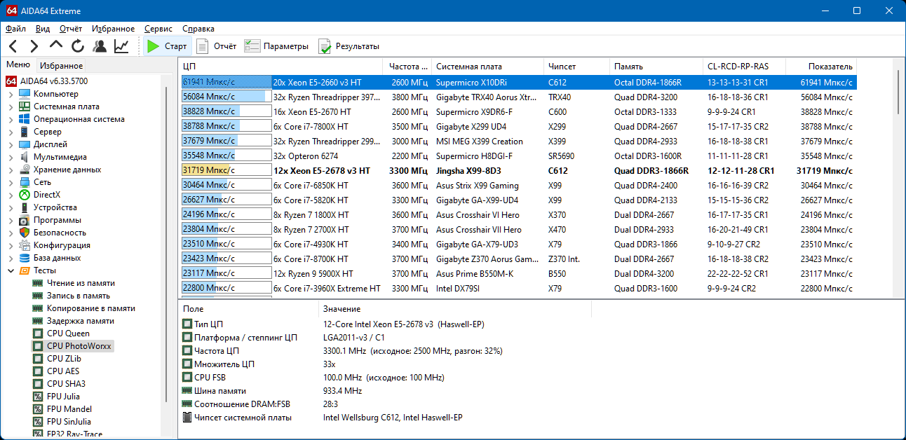This screenshot has width=906, height=440.
Task: Select the Программы icon in tree
Action: click(25, 220)
